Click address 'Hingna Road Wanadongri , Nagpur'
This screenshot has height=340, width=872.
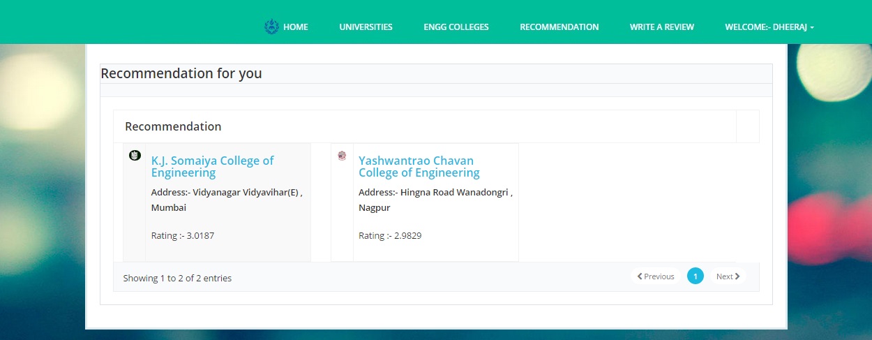435,200
